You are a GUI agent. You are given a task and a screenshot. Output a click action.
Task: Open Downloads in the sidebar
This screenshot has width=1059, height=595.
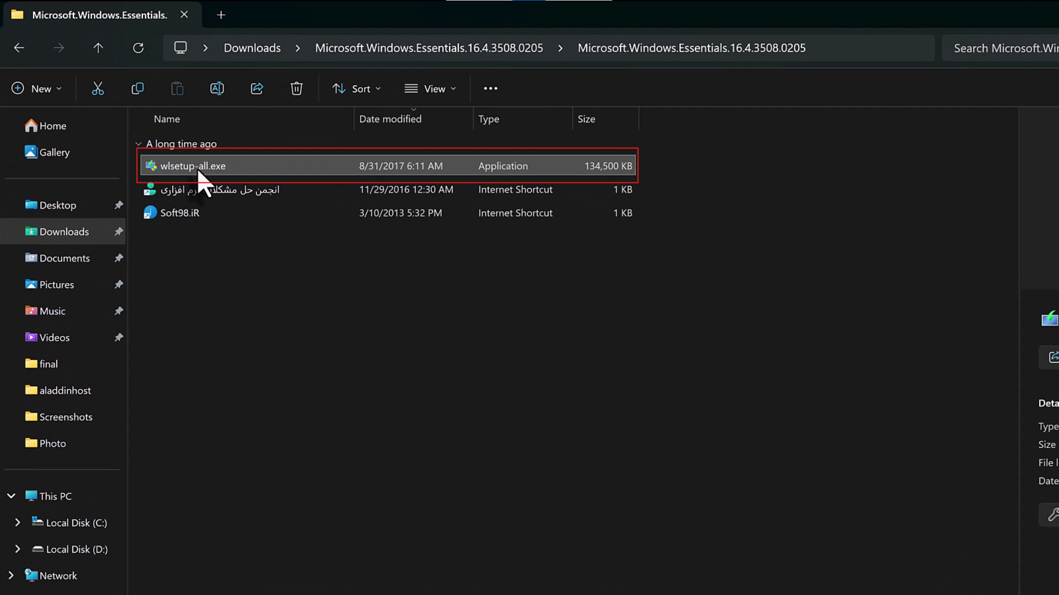click(x=57, y=231)
